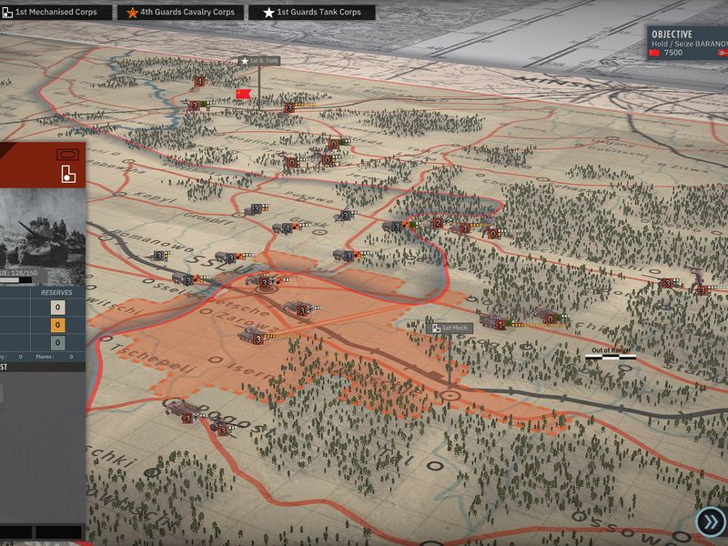Click the 7500 Soviet objective score
Viewport: 728px width, 546px height.
(x=672, y=53)
